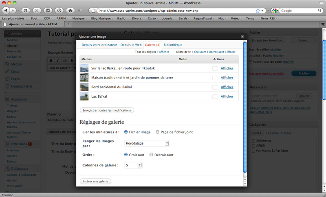The height and width of the screenshot is (197, 326).
Task: Open the Liens sidebar section icon
Action: pyautogui.click(x=7, y=71)
